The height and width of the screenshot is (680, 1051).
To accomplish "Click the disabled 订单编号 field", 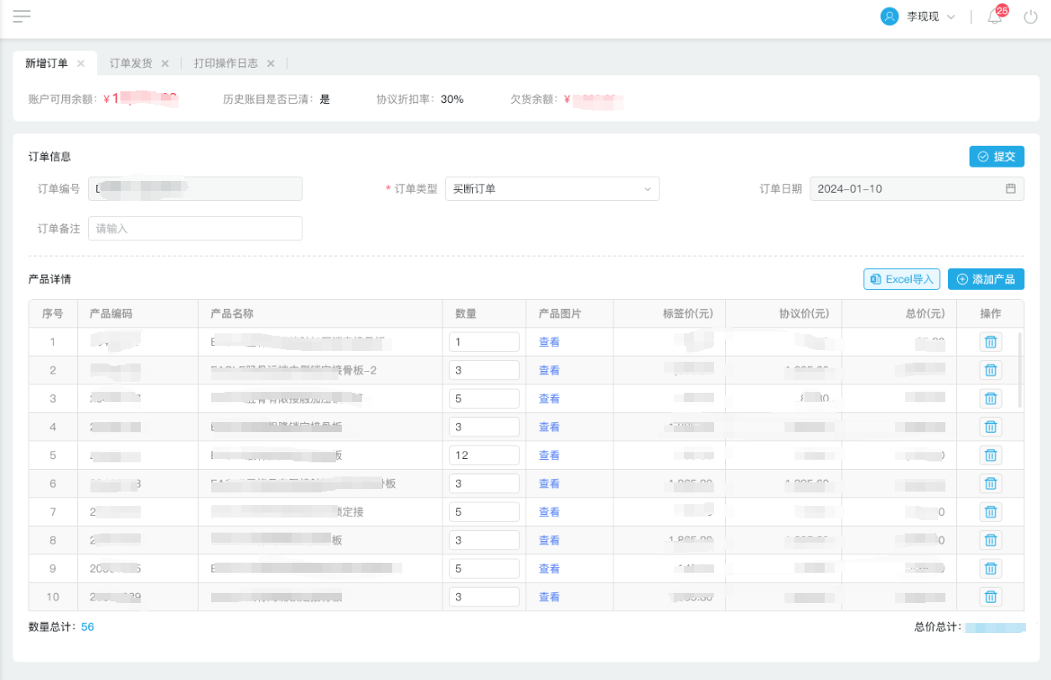I will click(195, 188).
